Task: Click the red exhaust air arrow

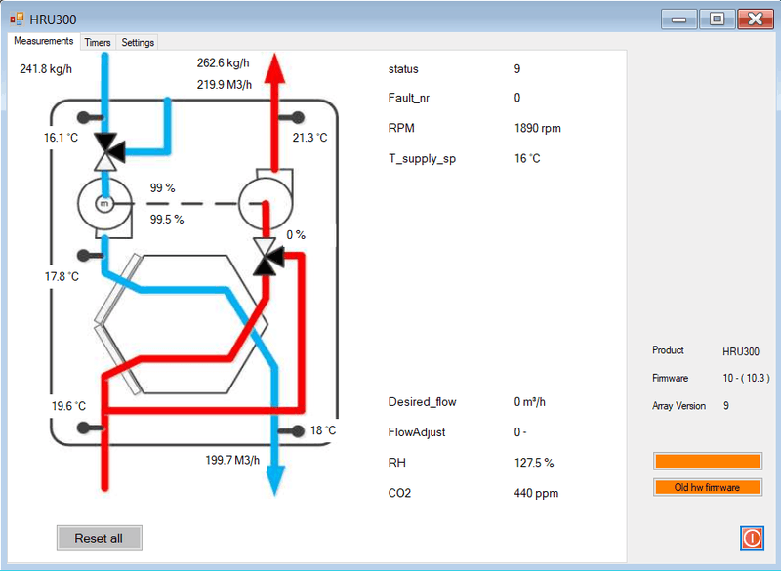Action: point(274,113)
